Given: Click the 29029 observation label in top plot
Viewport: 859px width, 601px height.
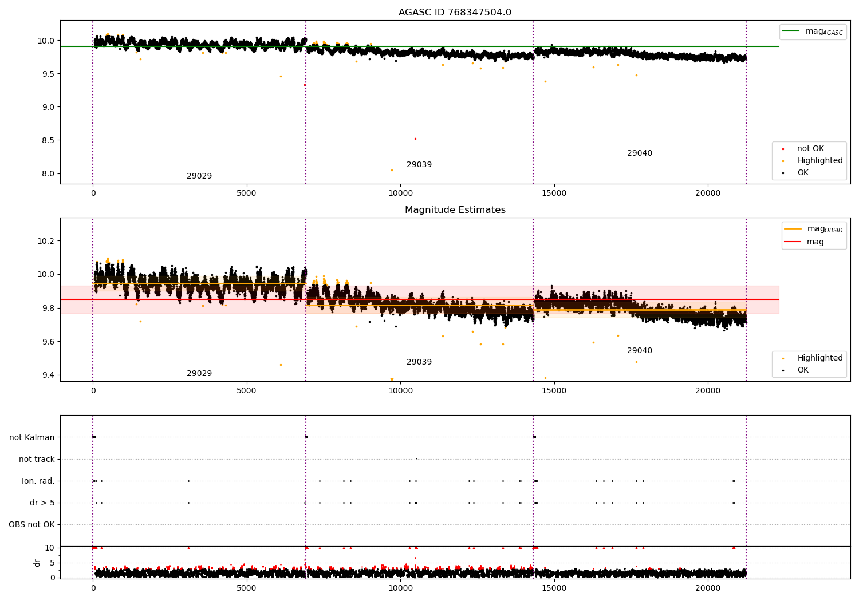Looking at the screenshot, I should coord(199,176).
